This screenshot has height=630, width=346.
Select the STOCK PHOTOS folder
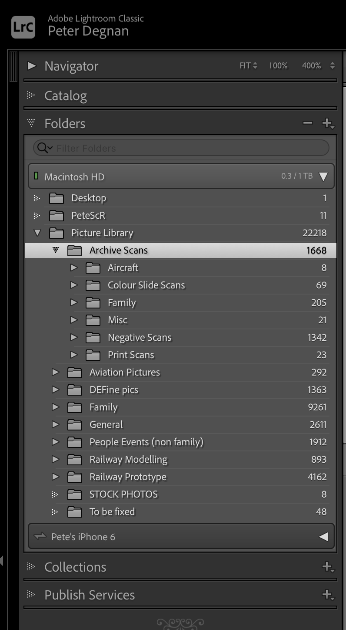click(x=123, y=494)
